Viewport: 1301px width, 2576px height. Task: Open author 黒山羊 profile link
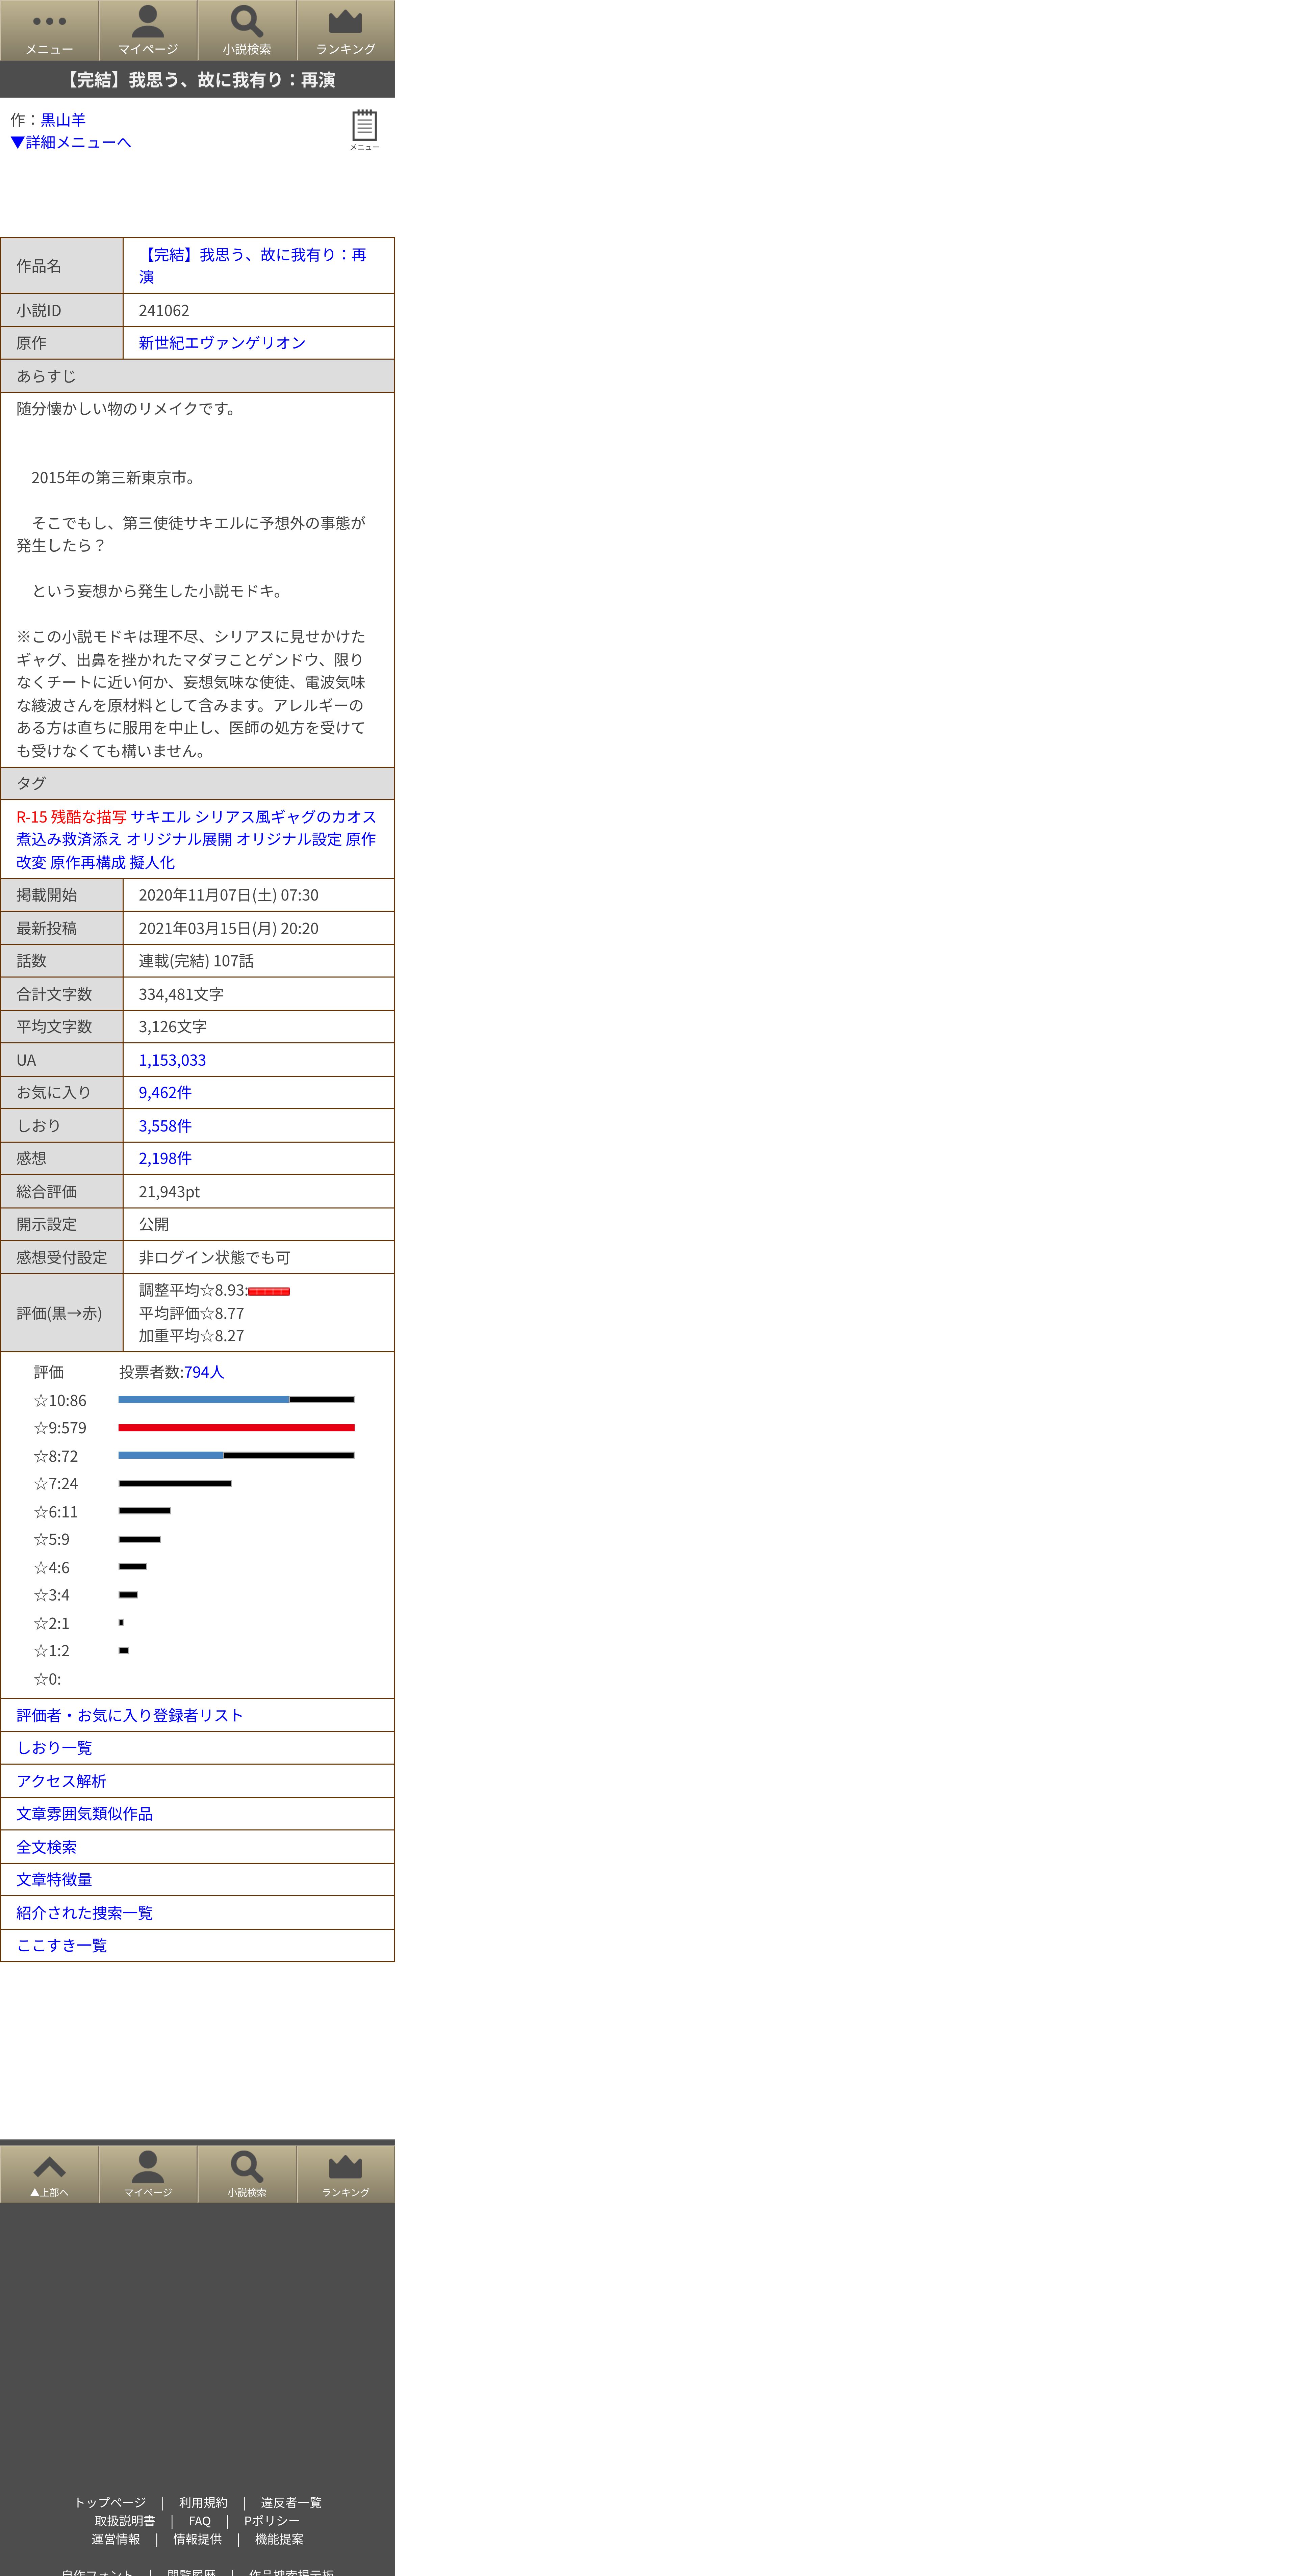(63, 119)
